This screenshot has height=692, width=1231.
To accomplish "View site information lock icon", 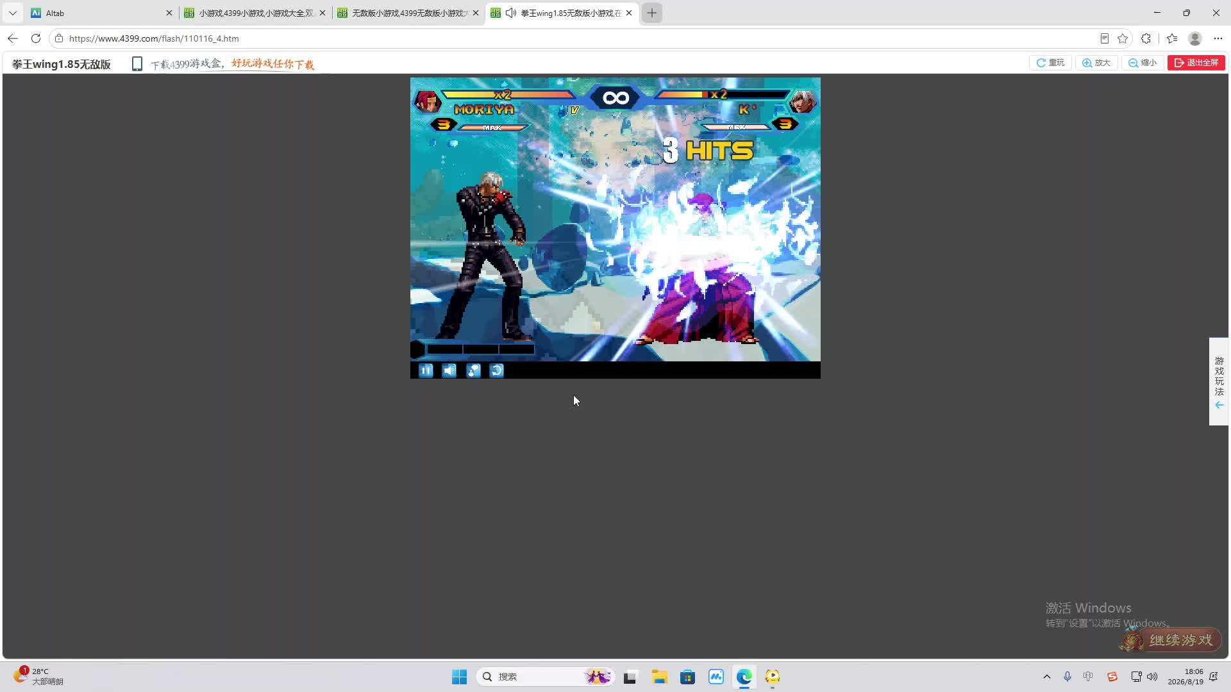I will pyautogui.click(x=59, y=38).
